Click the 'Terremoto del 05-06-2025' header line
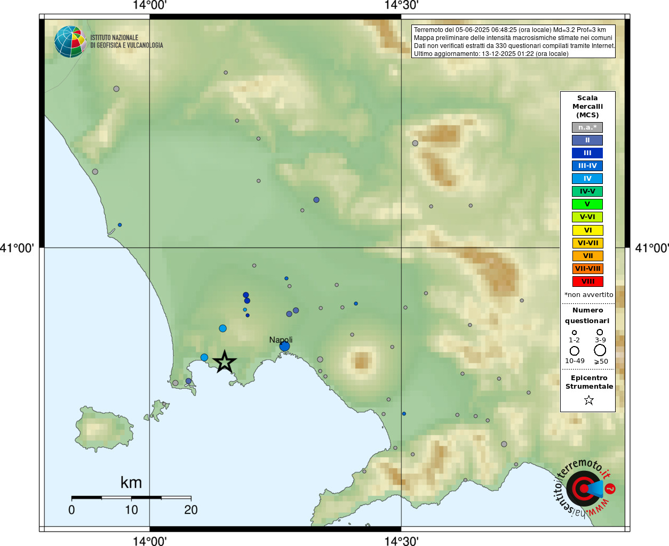Viewport: 669px width, 546px height. [x=510, y=30]
